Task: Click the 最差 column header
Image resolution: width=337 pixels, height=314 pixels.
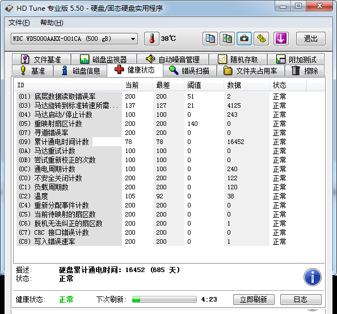Action: (x=168, y=85)
